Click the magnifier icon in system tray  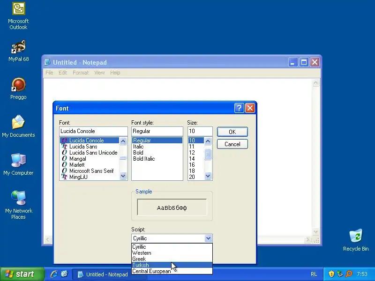[349, 274]
